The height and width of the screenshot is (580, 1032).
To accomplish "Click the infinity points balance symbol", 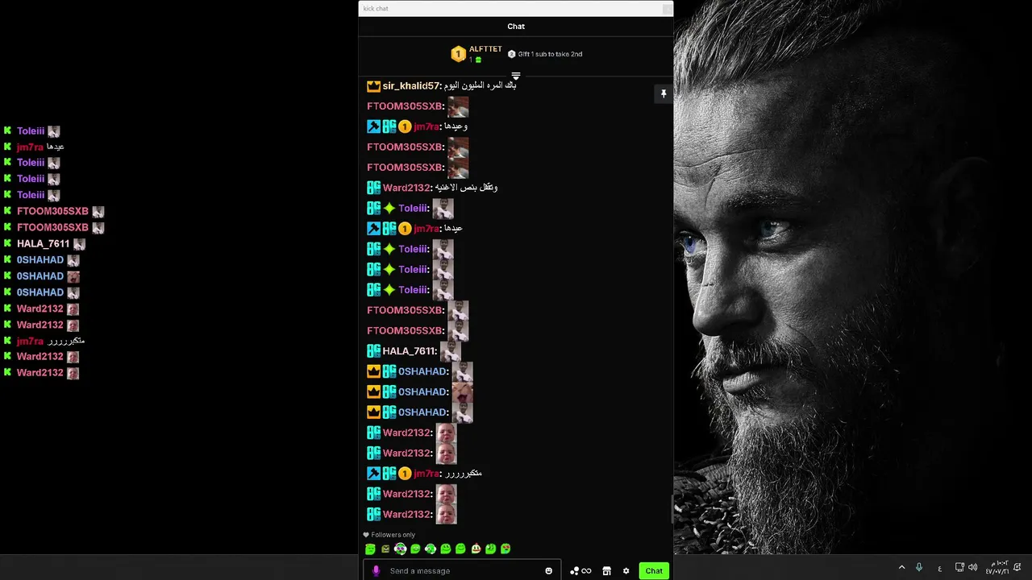I will tap(586, 570).
